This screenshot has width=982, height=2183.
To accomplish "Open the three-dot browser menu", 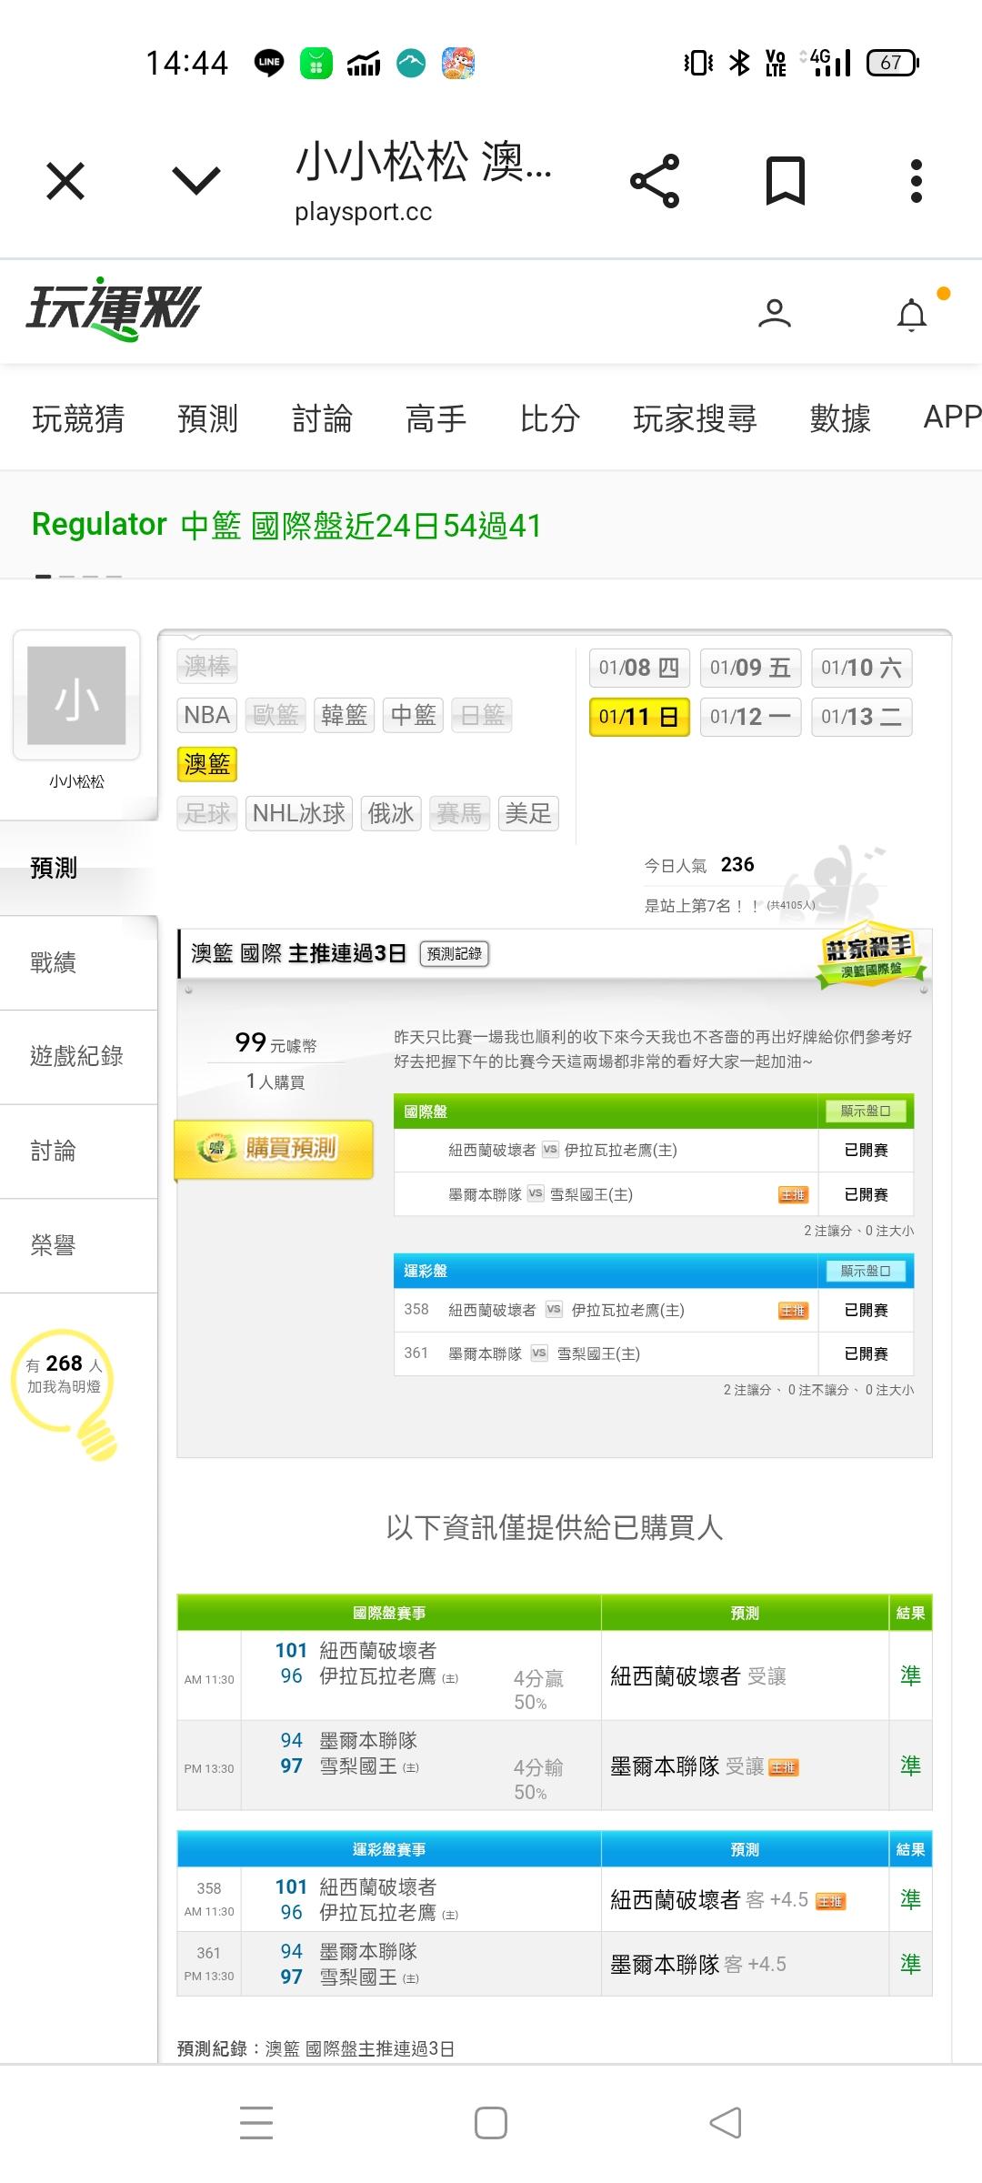I will point(917,180).
